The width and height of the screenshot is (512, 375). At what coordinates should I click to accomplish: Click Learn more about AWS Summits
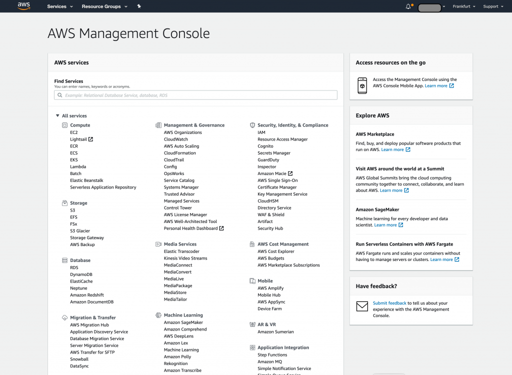(391, 190)
